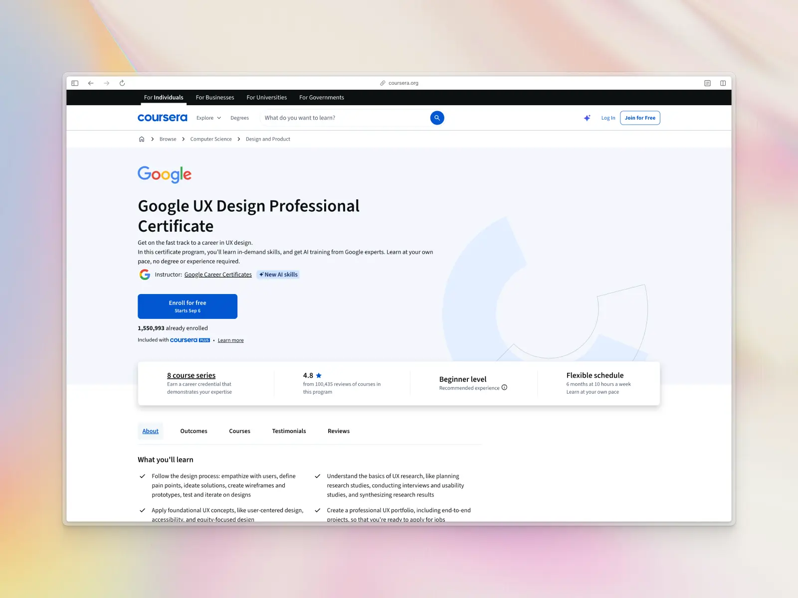Open the Computer Science breadcrumb
This screenshot has height=598, width=798.
pos(211,139)
